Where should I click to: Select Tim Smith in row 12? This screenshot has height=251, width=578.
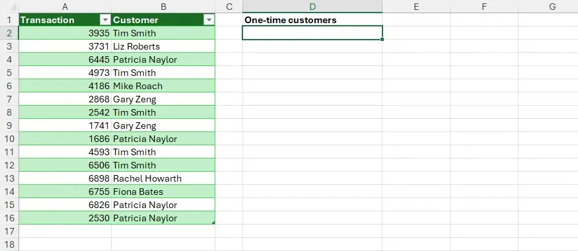pyautogui.click(x=163, y=165)
